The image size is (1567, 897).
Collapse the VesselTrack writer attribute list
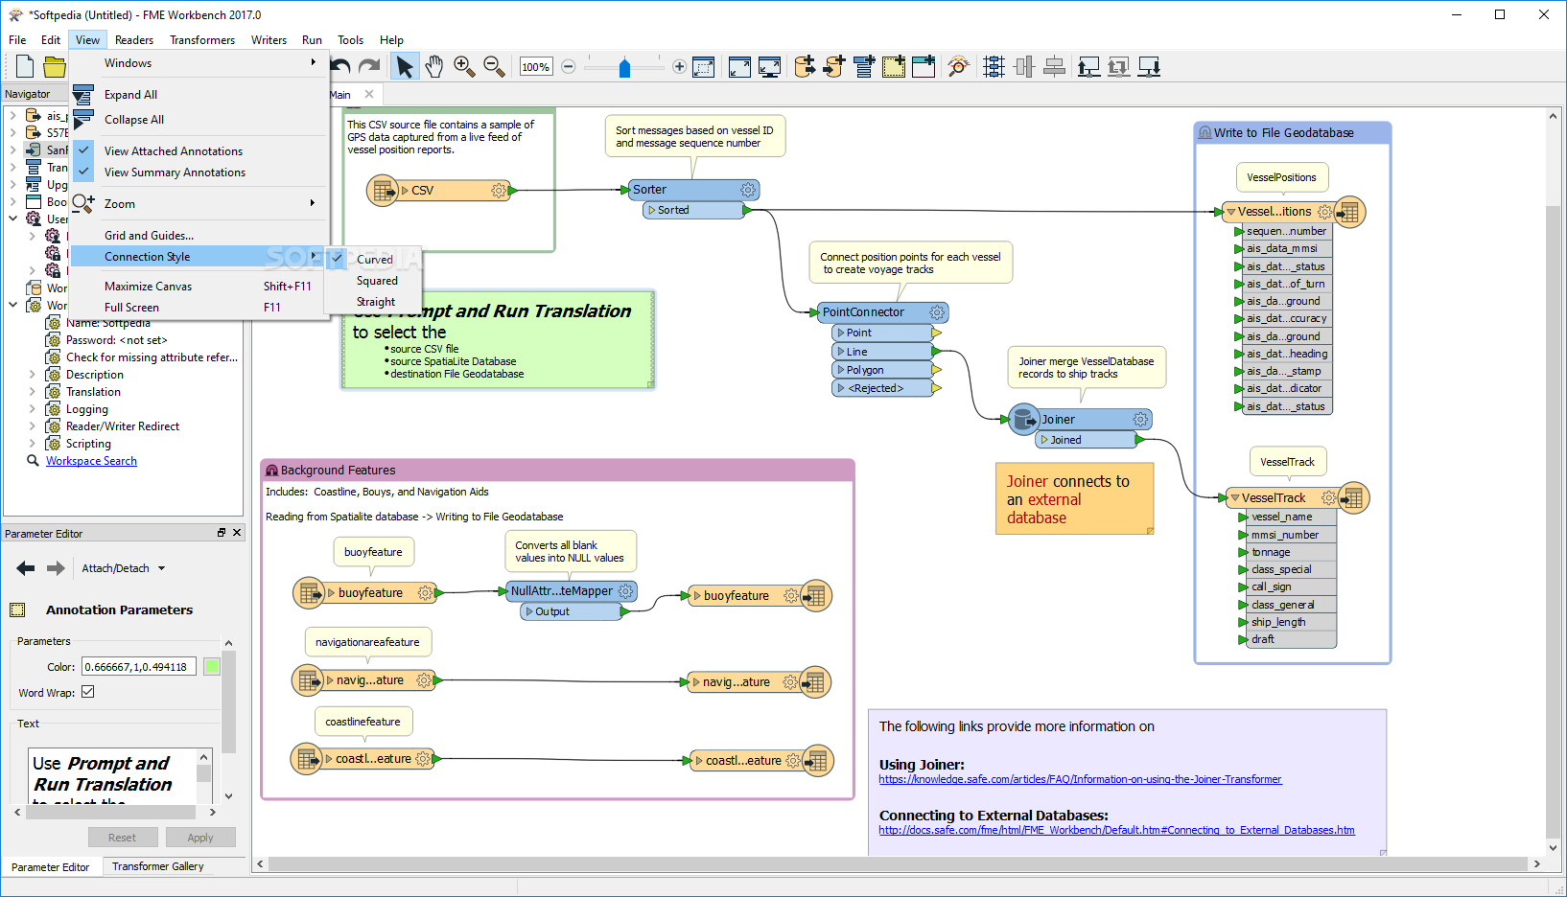click(x=1235, y=498)
